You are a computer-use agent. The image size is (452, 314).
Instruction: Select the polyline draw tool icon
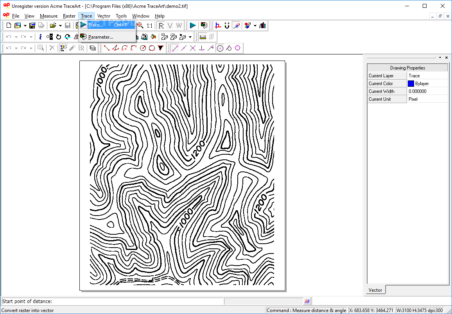pyautogui.click(x=116, y=48)
